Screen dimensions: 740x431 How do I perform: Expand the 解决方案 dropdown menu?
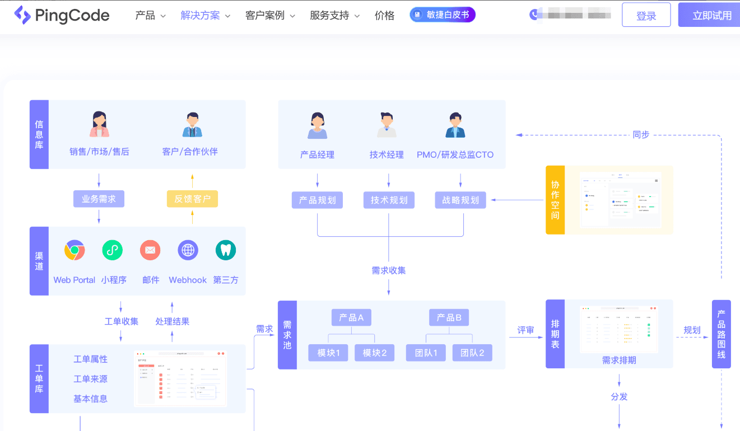click(x=206, y=16)
